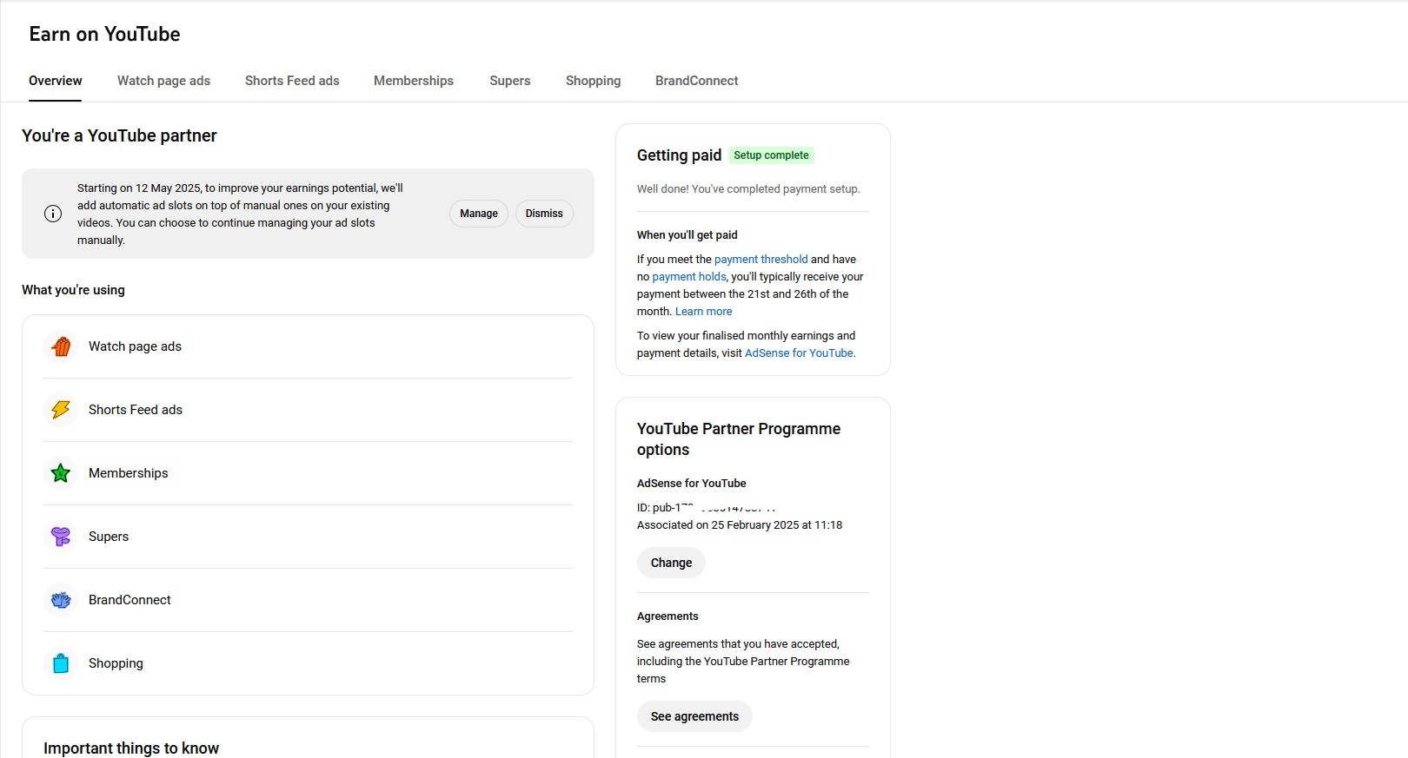Select the Supers tab
The image size is (1408, 758).
pyautogui.click(x=509, y=81)
